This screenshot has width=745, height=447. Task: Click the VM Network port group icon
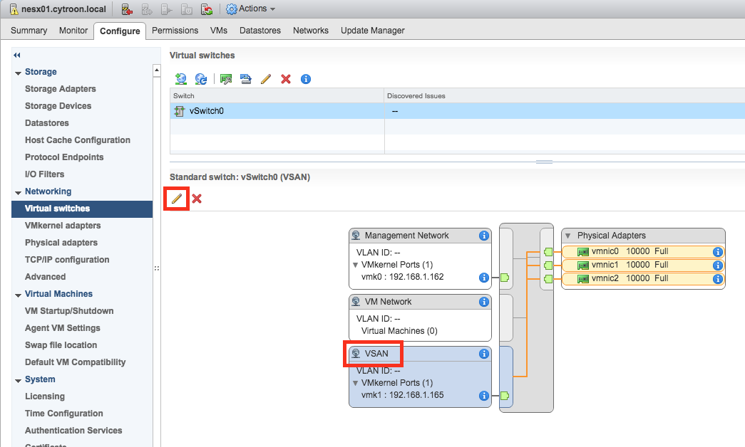(x=356, y=302)
